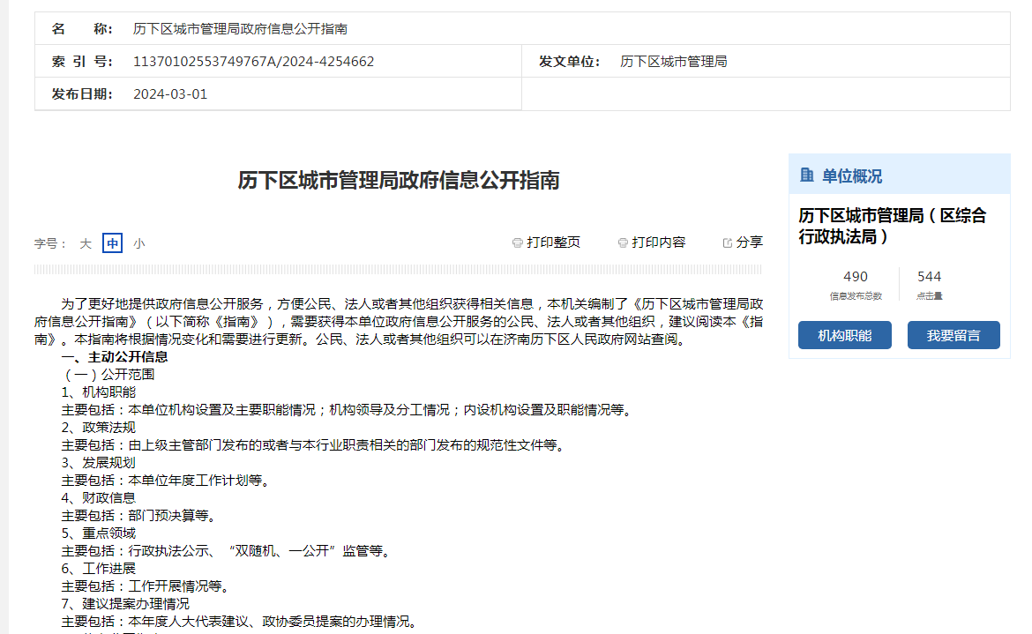This screenshot has width=1032, height=634.
Task: Set font size to 大
Action: [86, 243]
